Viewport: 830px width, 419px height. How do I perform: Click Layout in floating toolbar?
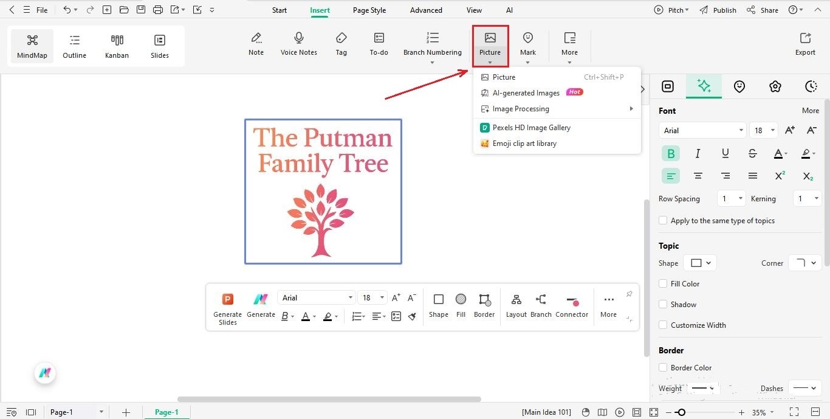click(516, 306)
